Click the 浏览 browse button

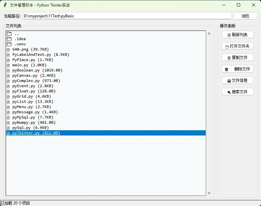(x=245, y=16)
